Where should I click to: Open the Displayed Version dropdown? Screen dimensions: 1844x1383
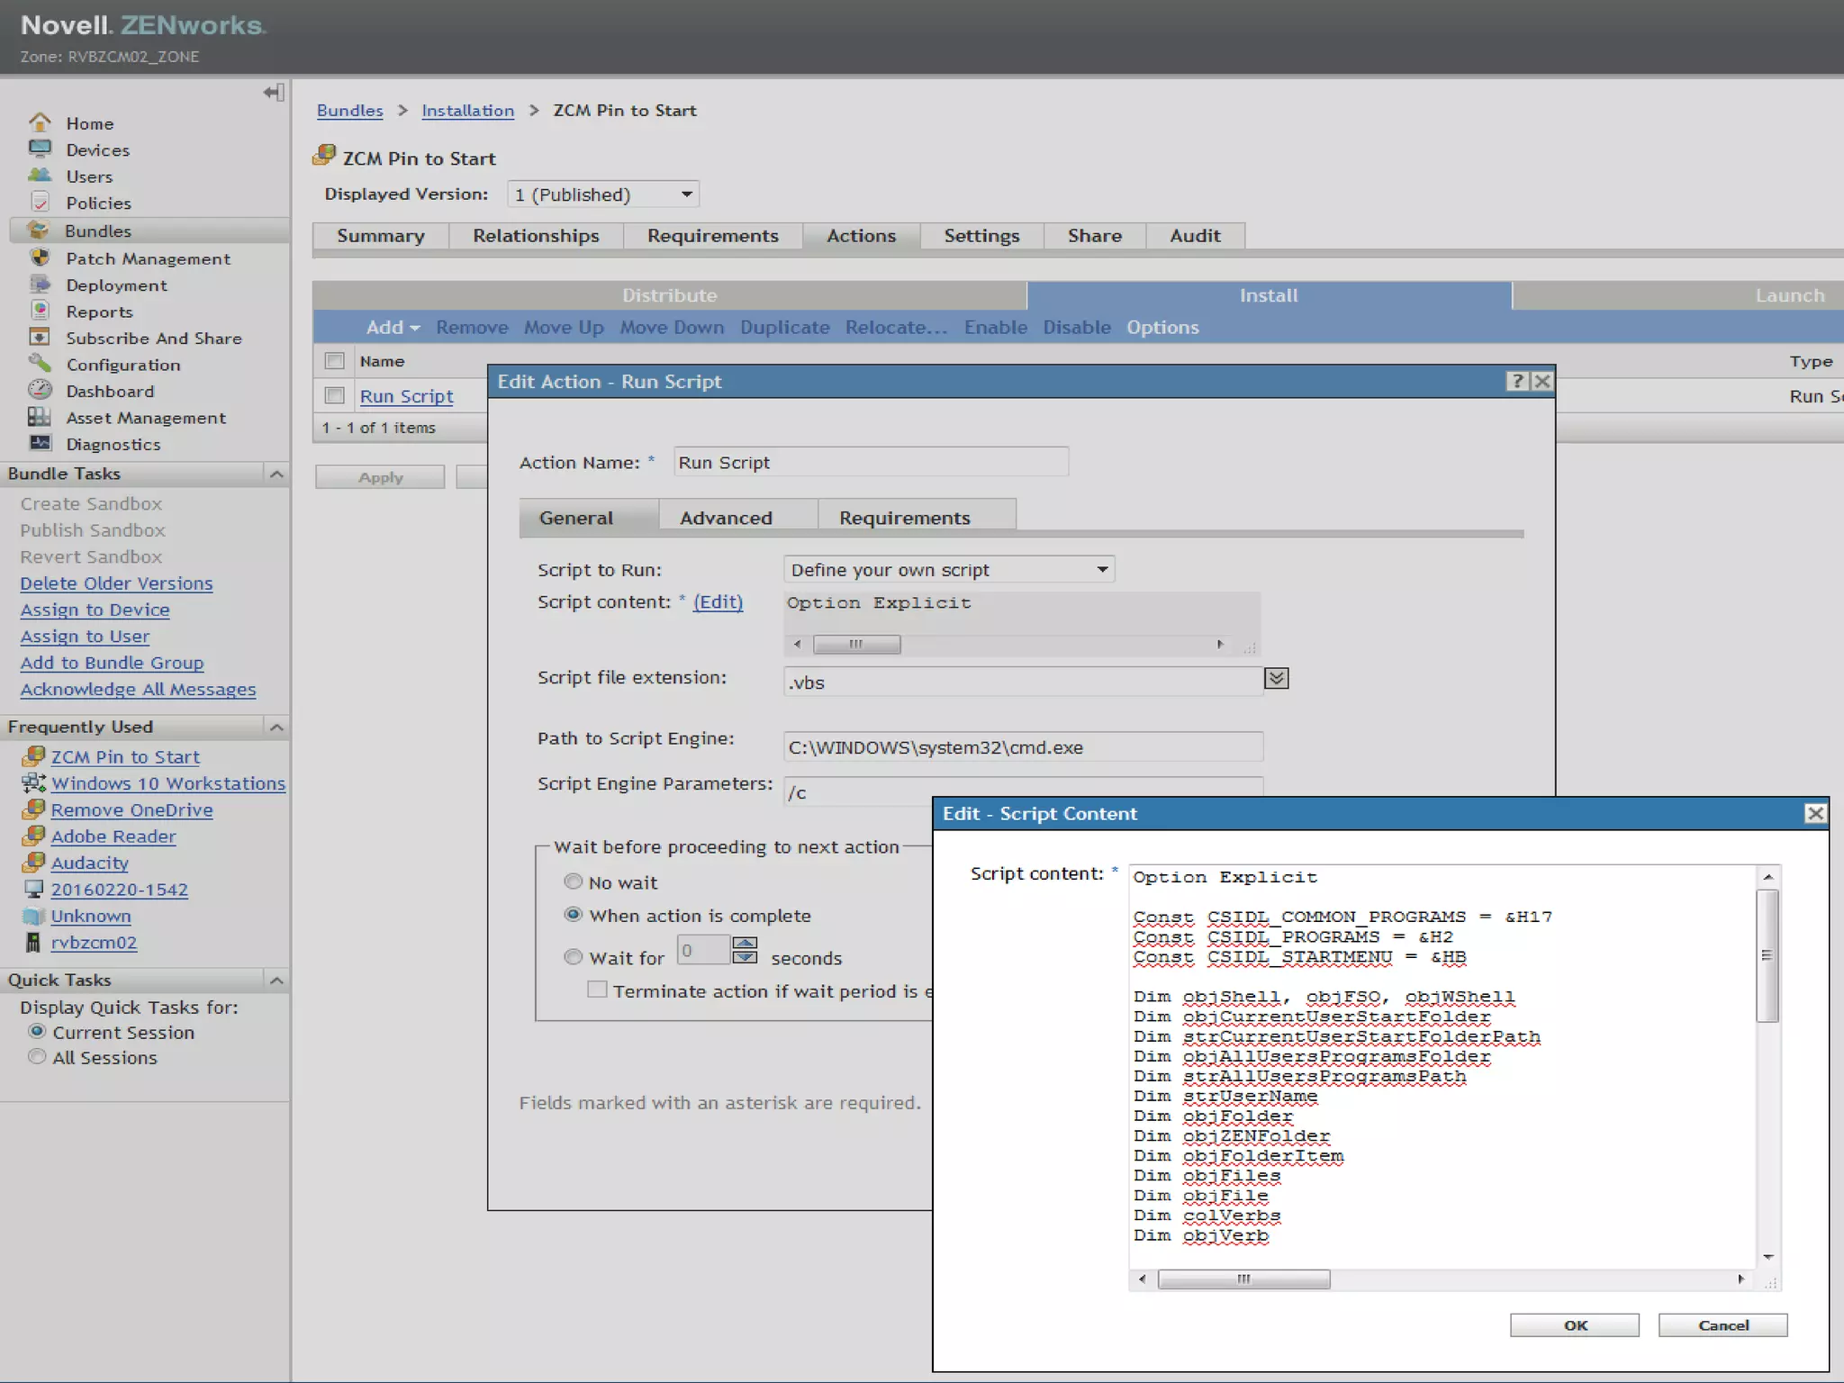point(603,194)
